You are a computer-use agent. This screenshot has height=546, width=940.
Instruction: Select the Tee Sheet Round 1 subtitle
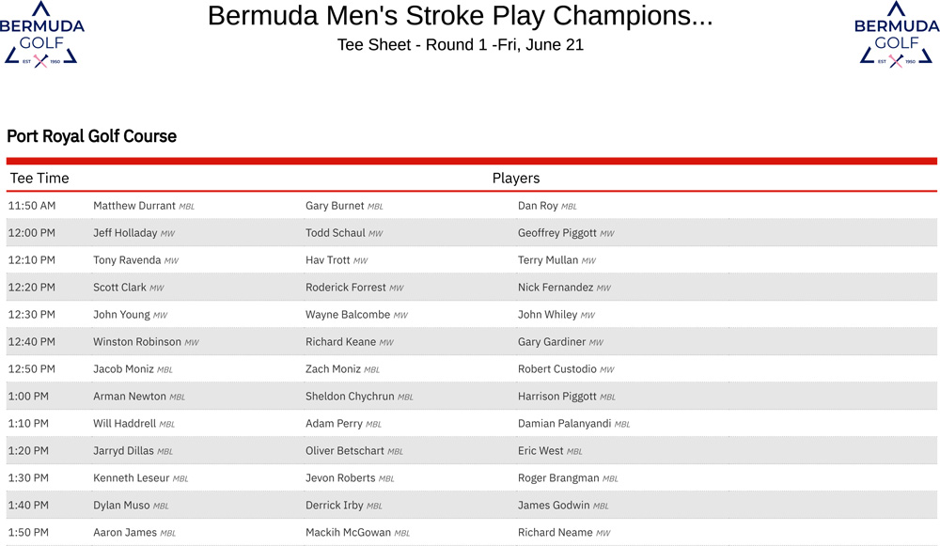tap(460, 45)
